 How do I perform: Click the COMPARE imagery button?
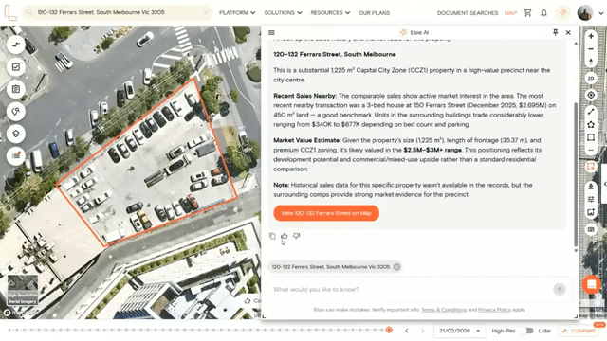pos(579,331)
